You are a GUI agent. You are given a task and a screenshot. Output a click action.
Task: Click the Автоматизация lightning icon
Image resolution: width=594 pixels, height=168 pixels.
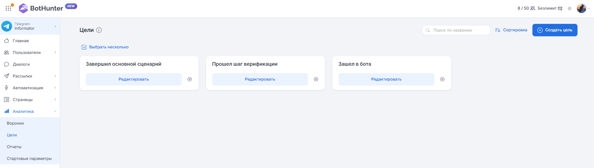pyautogui.click(x=7, y=88)
